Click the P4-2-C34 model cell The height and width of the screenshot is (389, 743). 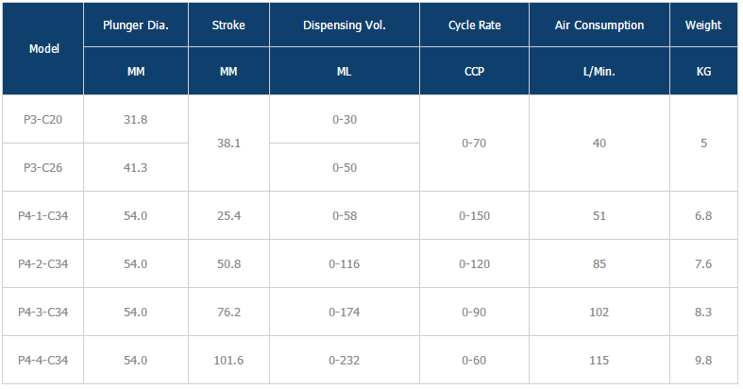point(43,264)
